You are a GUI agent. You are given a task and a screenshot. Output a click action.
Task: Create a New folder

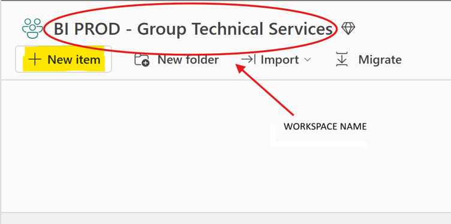click(x=176, y=60)
